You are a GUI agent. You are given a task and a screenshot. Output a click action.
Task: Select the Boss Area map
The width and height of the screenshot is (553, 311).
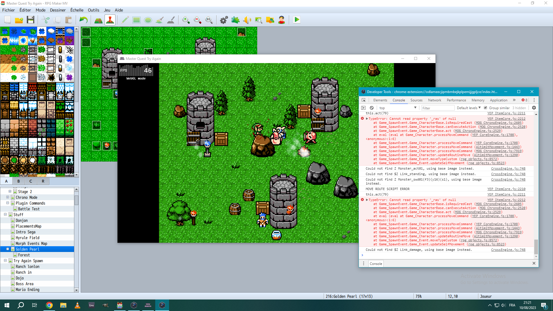[x=24, y=284]
